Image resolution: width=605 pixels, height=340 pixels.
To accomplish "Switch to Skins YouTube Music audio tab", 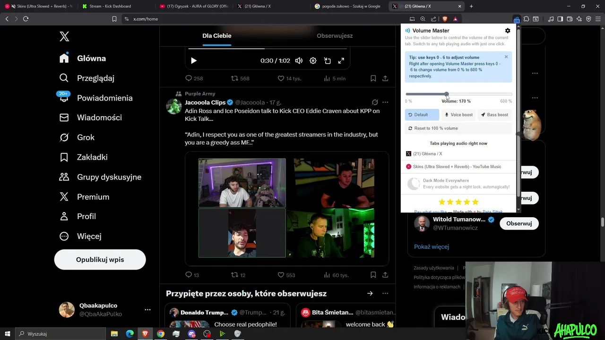I will point(458,167).
